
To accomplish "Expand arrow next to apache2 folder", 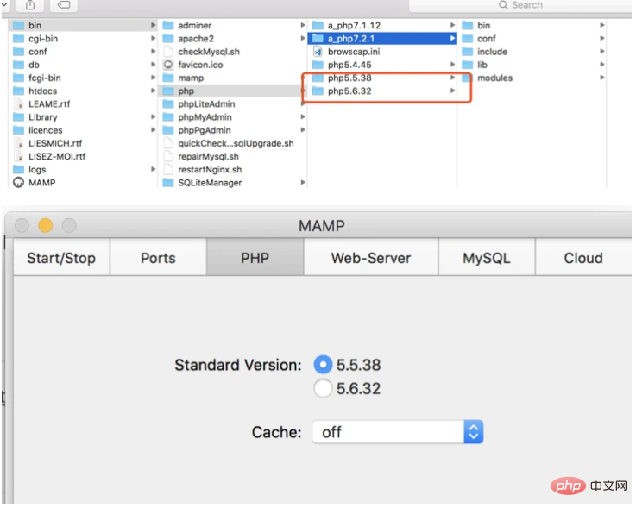I will (303, 38).
